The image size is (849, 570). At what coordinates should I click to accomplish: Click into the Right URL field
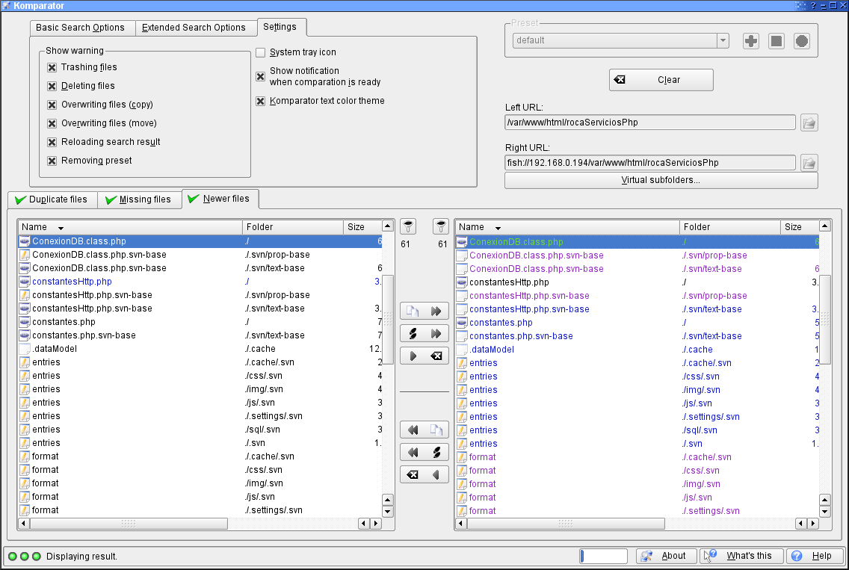650,162
